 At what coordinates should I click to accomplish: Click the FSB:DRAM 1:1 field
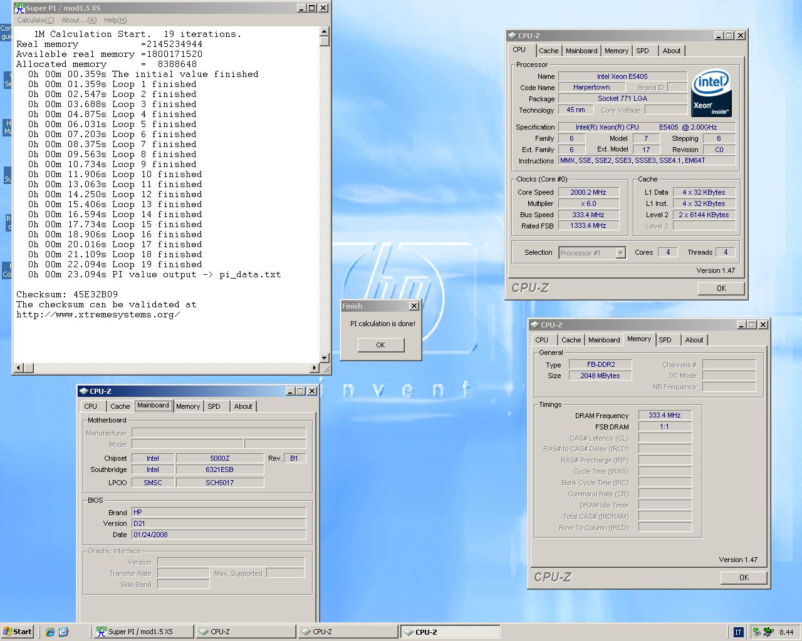(x=665, y=426)
